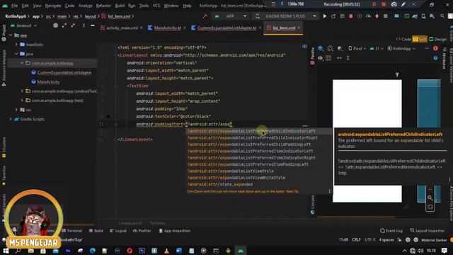Screen dimensions: 453x255
Task: Open the Build tool window at bottom
Action: click(x=96, y=231)
